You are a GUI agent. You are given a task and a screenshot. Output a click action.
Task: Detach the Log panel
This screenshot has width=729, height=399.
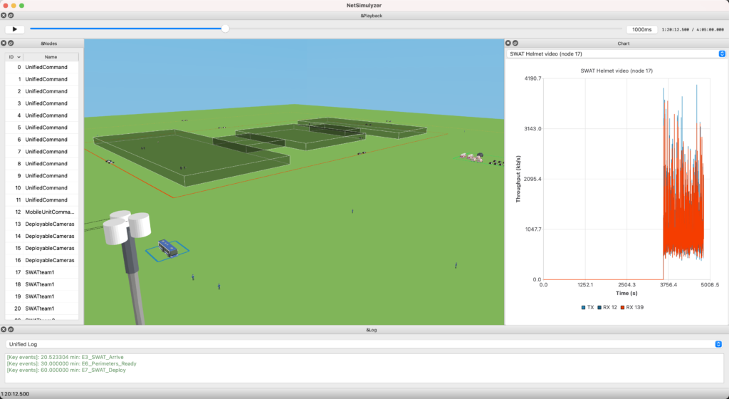pyautogui.click(x=11, y=330)
